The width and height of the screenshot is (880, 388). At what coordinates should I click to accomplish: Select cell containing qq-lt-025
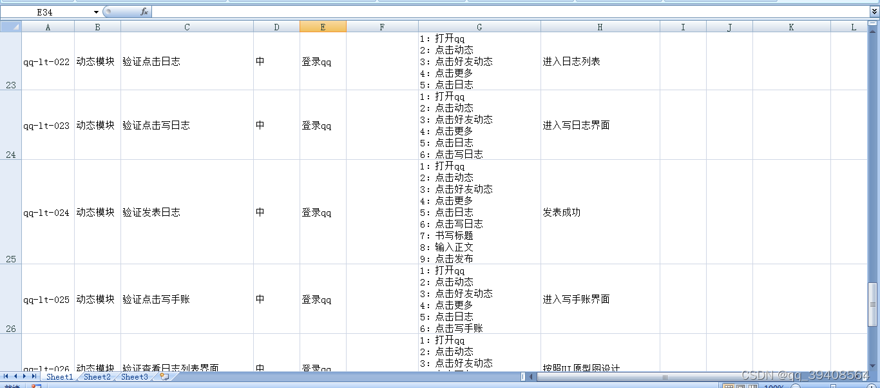click(48, 299)
